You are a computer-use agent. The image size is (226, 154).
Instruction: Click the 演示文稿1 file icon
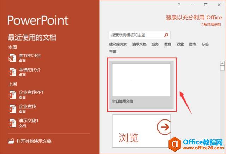point(12,123)
